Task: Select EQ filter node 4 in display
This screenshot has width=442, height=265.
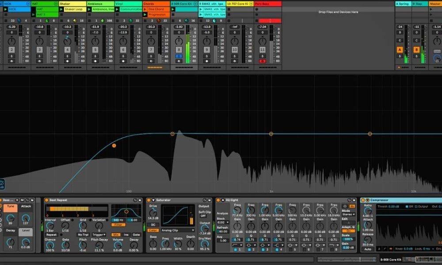Action: [x=370, y=134]
